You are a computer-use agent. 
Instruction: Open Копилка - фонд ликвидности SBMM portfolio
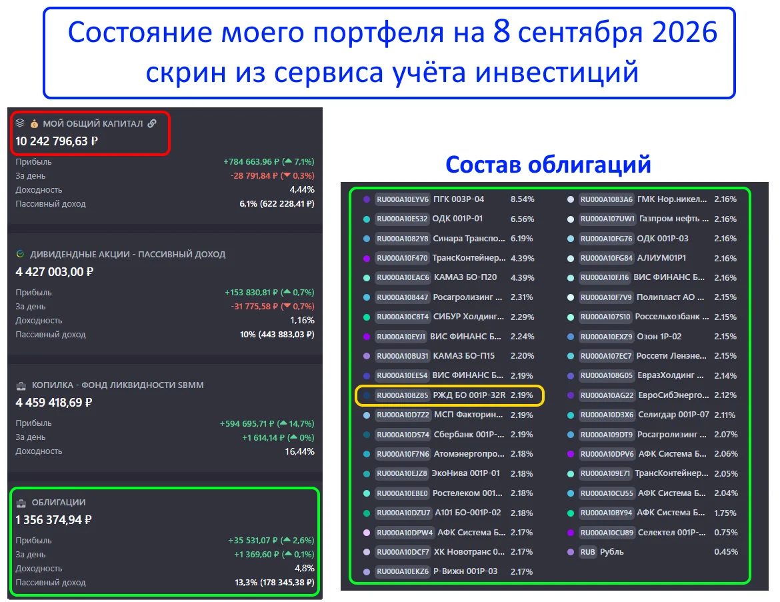(x=118, y=385)
